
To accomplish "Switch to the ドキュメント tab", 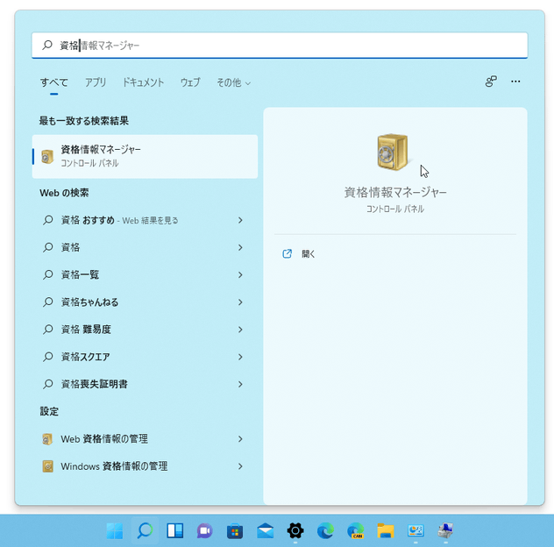I will [x=143, y=82].
